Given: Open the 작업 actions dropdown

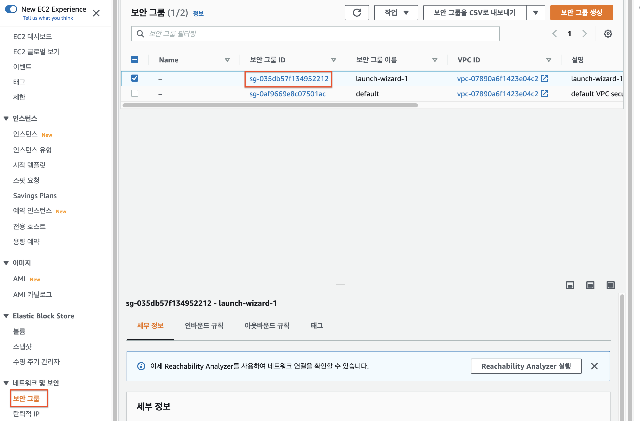Looking at the screenshot, I should (x=396, y=13).
